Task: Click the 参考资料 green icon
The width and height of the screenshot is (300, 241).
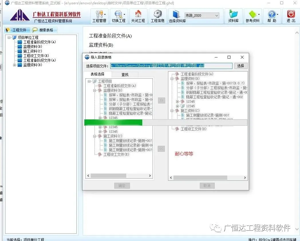Action: [252, 14]
